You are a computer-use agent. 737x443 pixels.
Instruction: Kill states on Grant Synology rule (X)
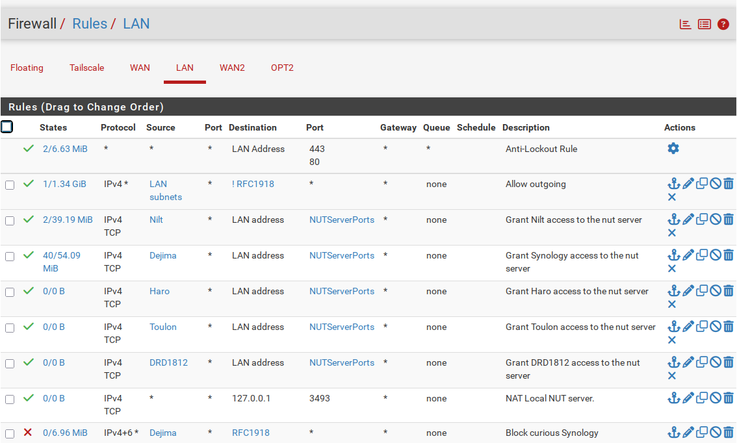coord(672,269)
